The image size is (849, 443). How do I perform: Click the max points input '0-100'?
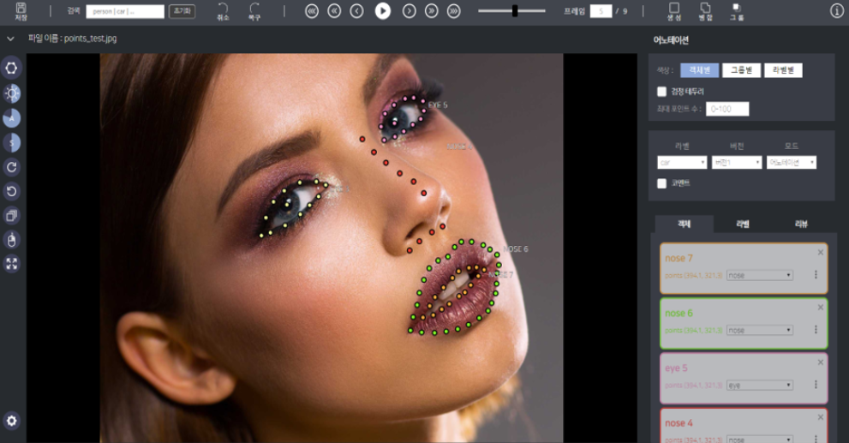pos(727,109)
